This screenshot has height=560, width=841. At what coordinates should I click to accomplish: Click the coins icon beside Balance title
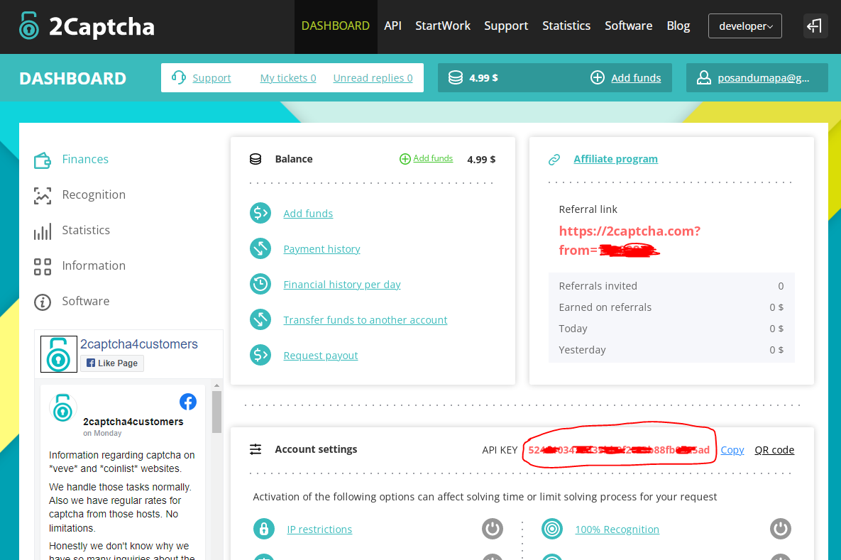click(x=255, y=159)
